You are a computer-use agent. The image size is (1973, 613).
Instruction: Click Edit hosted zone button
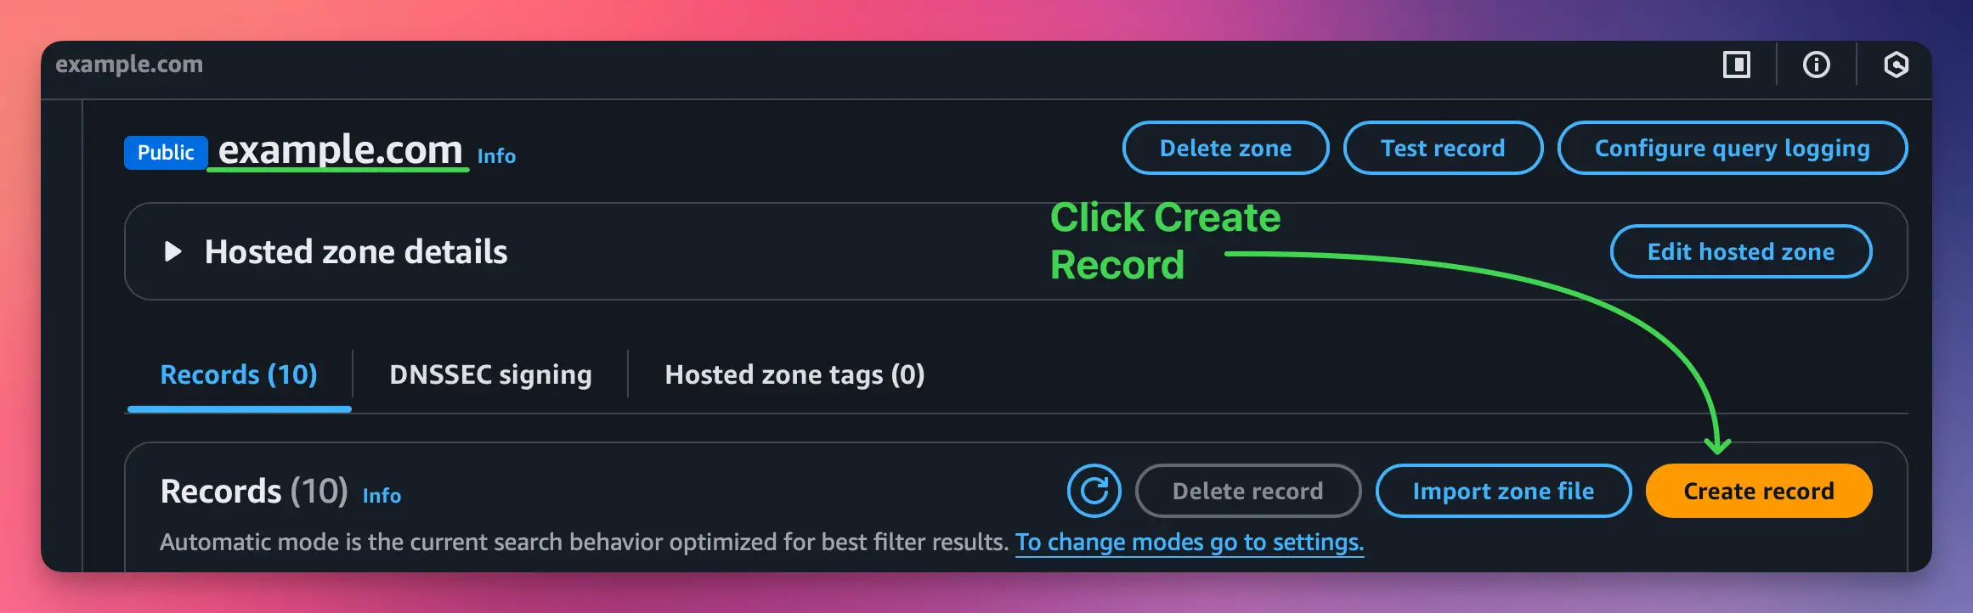pos(1740,251)
